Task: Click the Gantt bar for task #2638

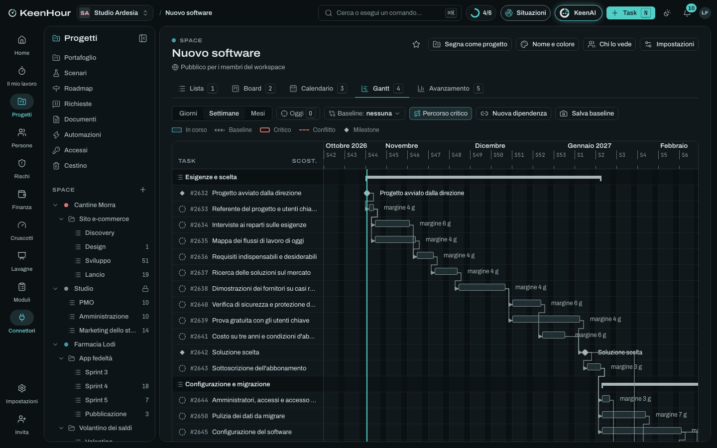Action: [482, 287]
